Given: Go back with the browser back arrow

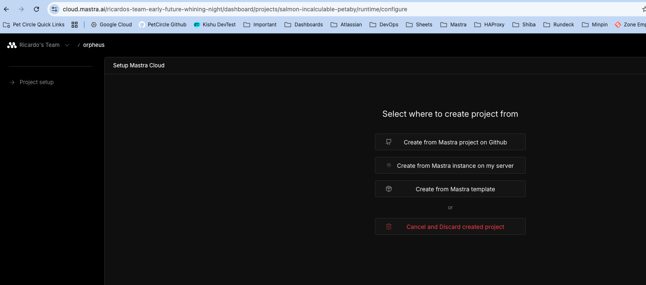Looking at the screenshot, I should pyautogui.click(x=6, y=9).
